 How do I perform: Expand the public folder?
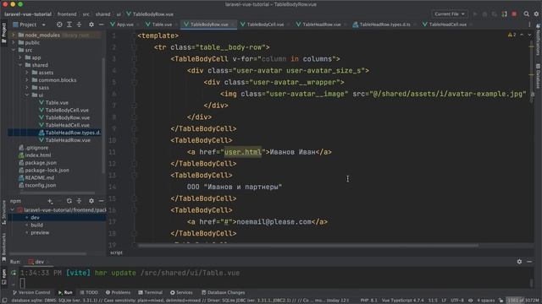click(x=14, y=42)
